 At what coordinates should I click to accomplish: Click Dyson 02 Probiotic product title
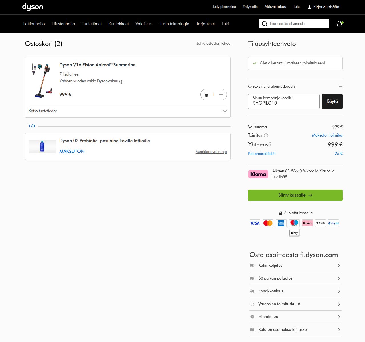[x=105, y=141]
